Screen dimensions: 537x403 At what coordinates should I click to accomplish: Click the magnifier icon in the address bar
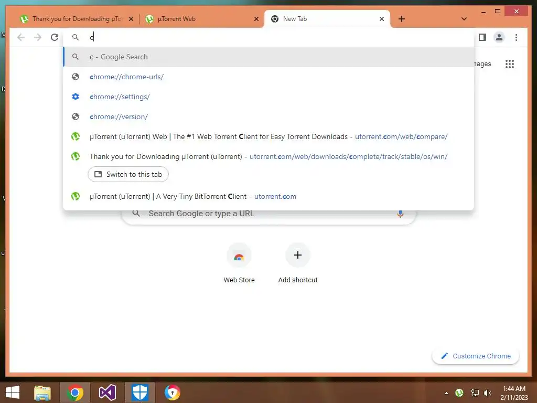[76, 37]
